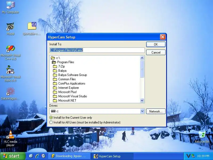This screenshot has height=160, width=213.
Task: Select the Microsoft Plus! folder
Action: click(x=65, y=92)
